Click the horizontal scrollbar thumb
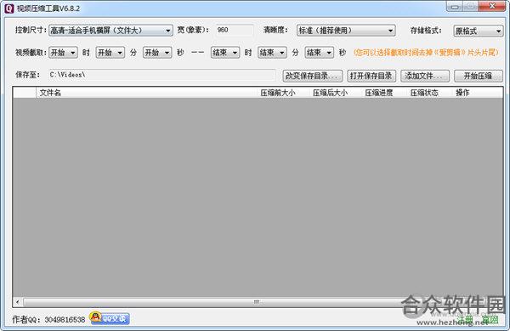The height and width of the screenshot is (331, 510). pos(257,302)
